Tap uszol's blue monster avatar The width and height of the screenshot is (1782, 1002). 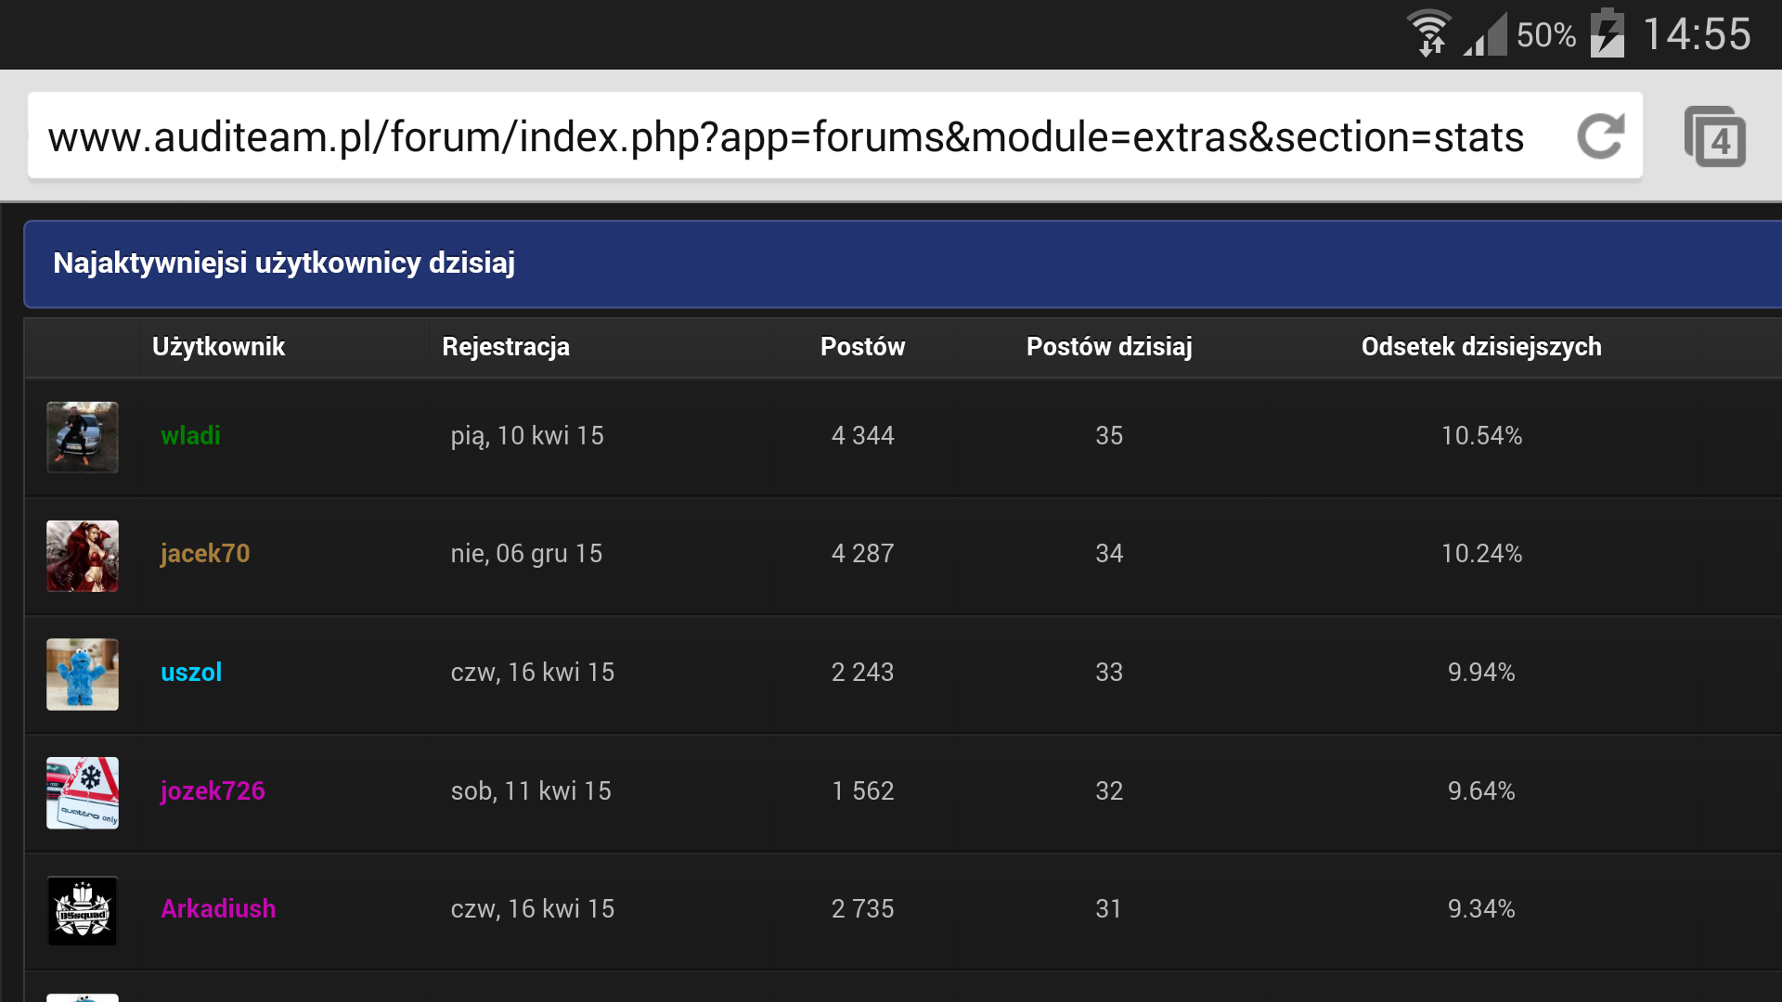[83, 674]
